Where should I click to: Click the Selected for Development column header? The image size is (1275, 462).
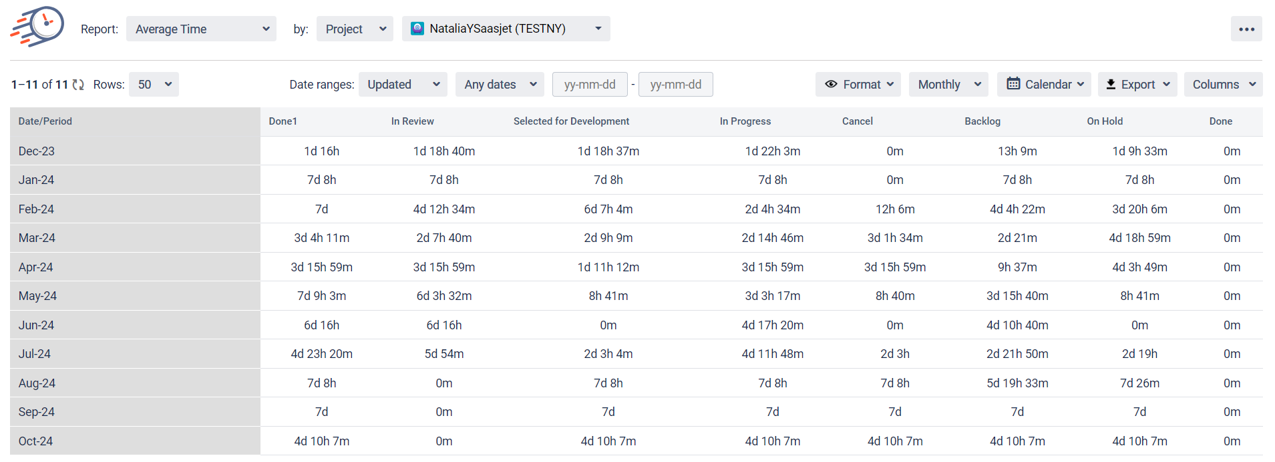(x=572, y=121)
